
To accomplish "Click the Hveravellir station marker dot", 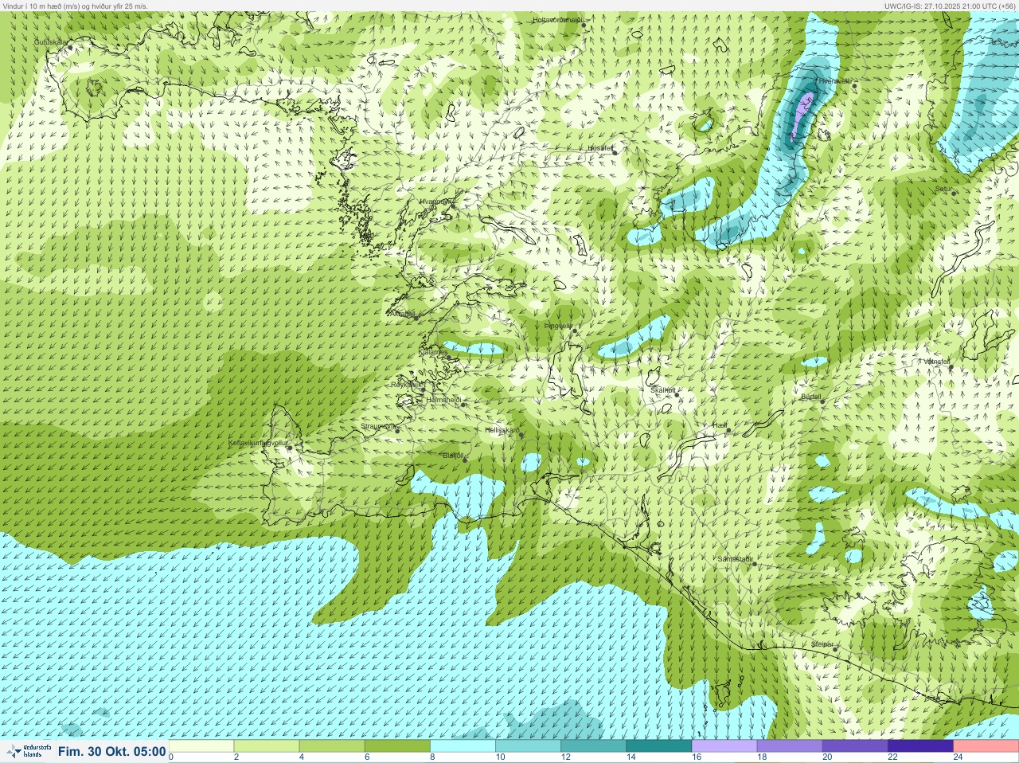I will coord(854,86).
